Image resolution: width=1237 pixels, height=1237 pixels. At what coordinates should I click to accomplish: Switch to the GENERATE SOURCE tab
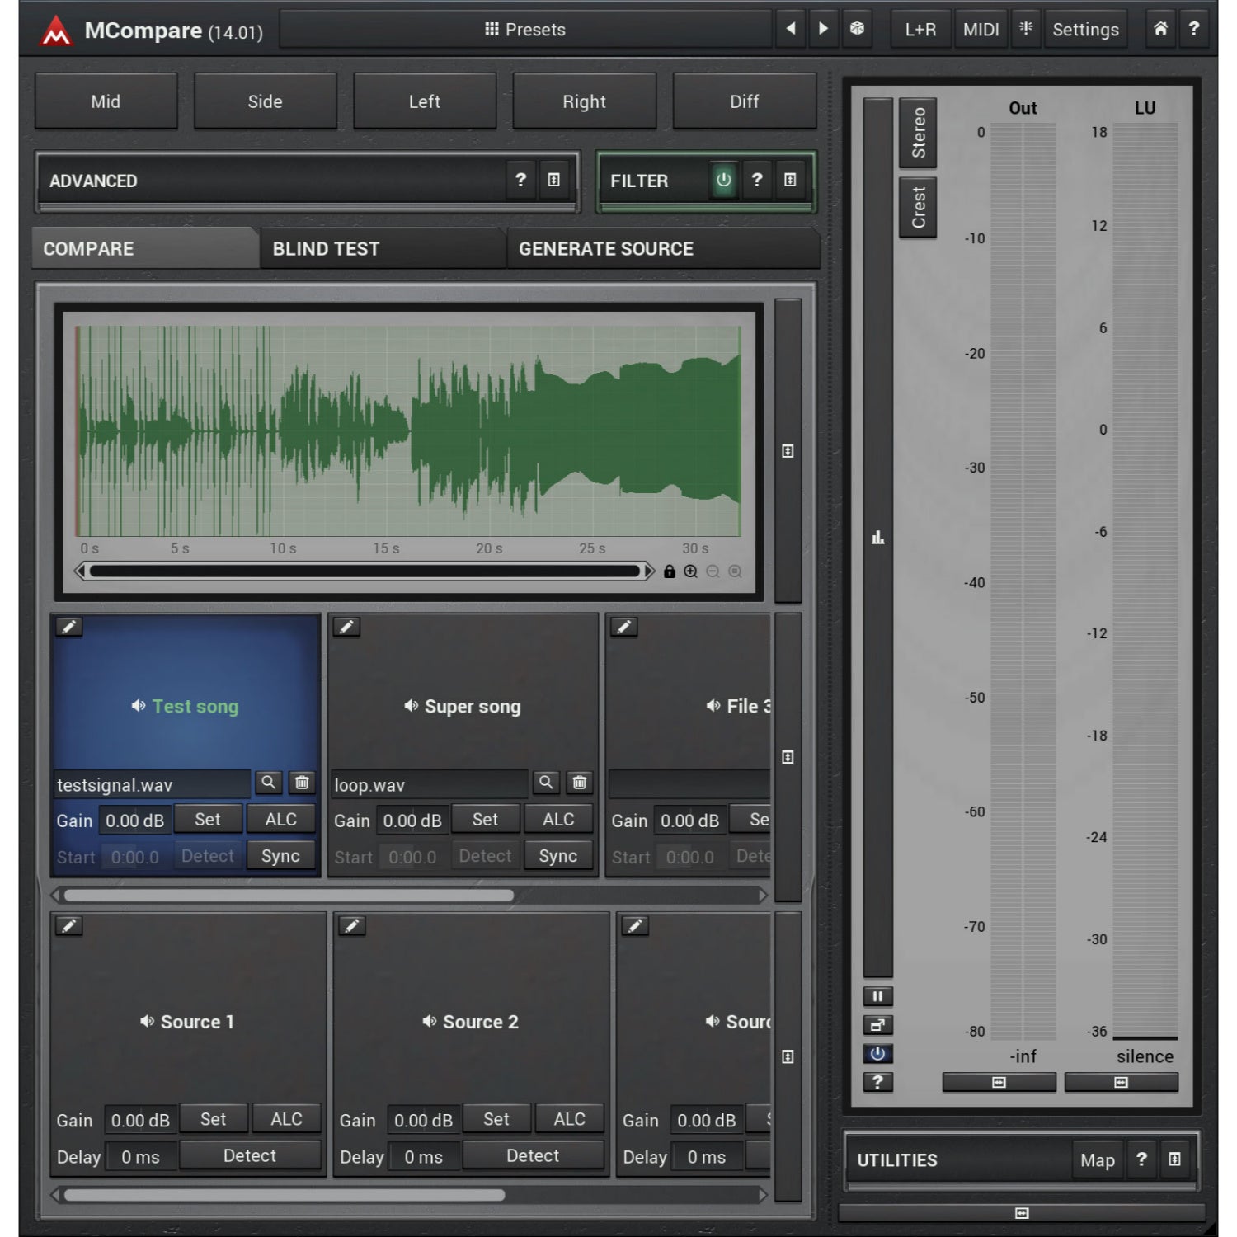pyautogui.click(x=663, y=248)
